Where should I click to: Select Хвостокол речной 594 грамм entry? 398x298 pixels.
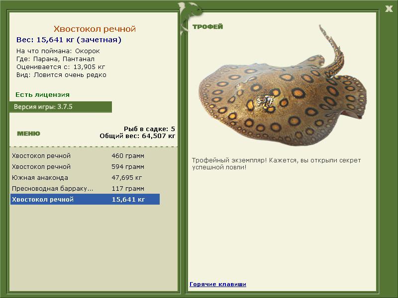tap(85, 167)
